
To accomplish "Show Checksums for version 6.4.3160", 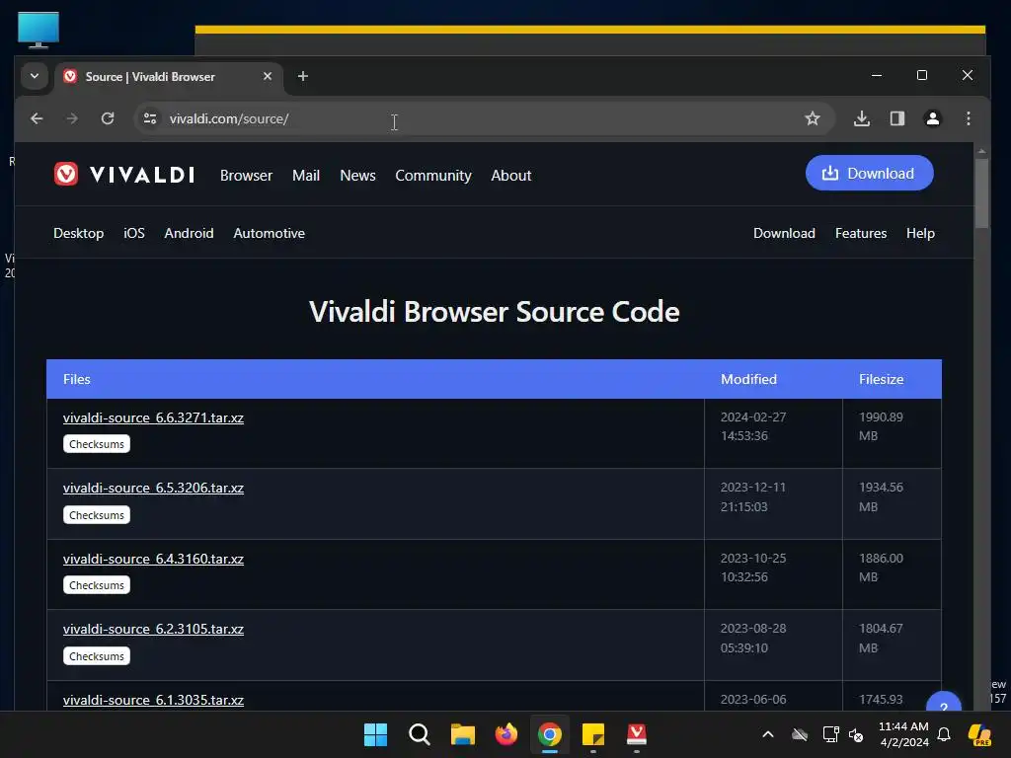I will 97,585.
